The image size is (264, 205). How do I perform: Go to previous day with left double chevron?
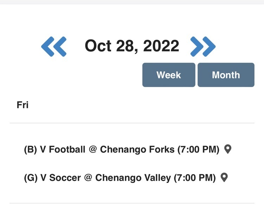(x=54, y=46)
